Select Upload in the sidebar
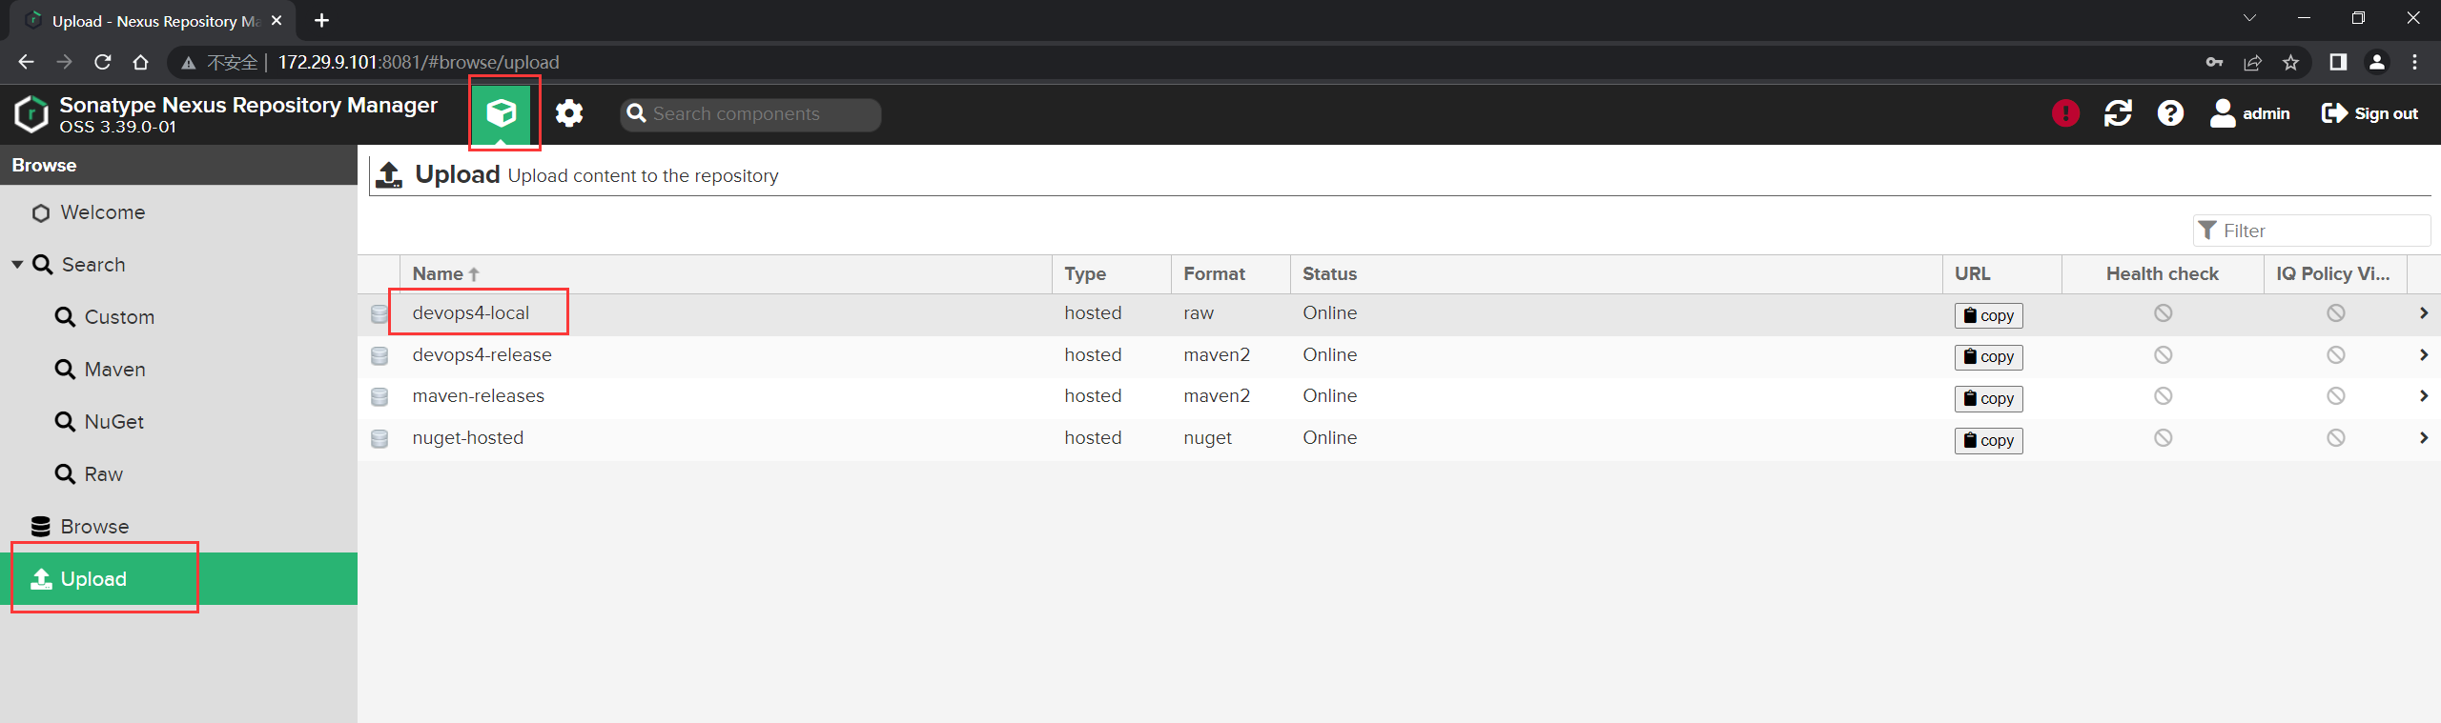2441x723 pixels. [179, 579]
